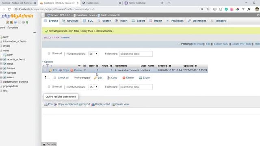
Task: Open the Operations tab
Action: tap(197, 21)
